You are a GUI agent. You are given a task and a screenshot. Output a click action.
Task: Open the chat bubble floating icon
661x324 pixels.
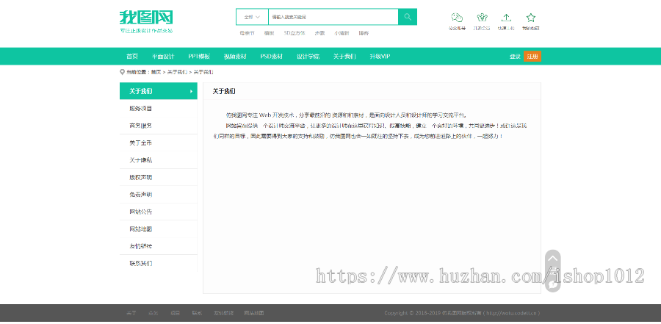click(x=553, y=284)
